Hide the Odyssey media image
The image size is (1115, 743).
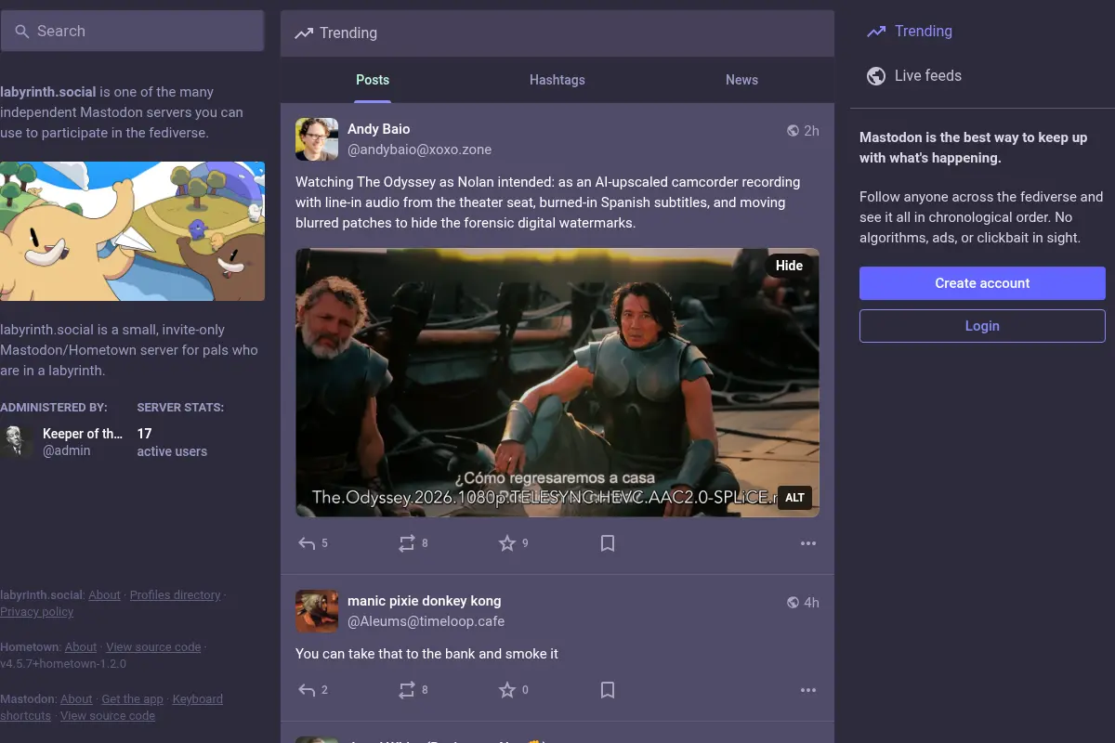tap(789, 266)
